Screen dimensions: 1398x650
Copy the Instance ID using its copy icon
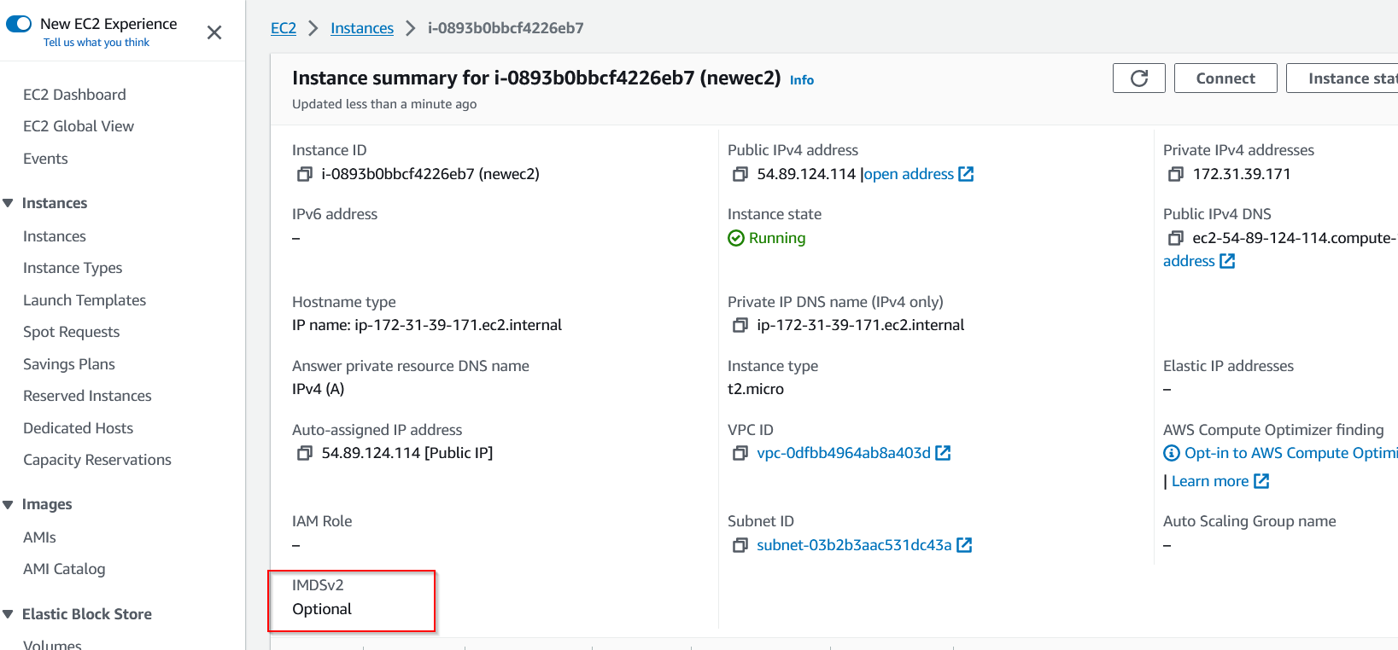(304, 173)
